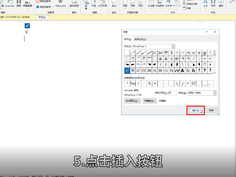Add a bookmark with 书签
Viewport: 236px width, 177px height.
pyautogui.click(x=94, y=4)
